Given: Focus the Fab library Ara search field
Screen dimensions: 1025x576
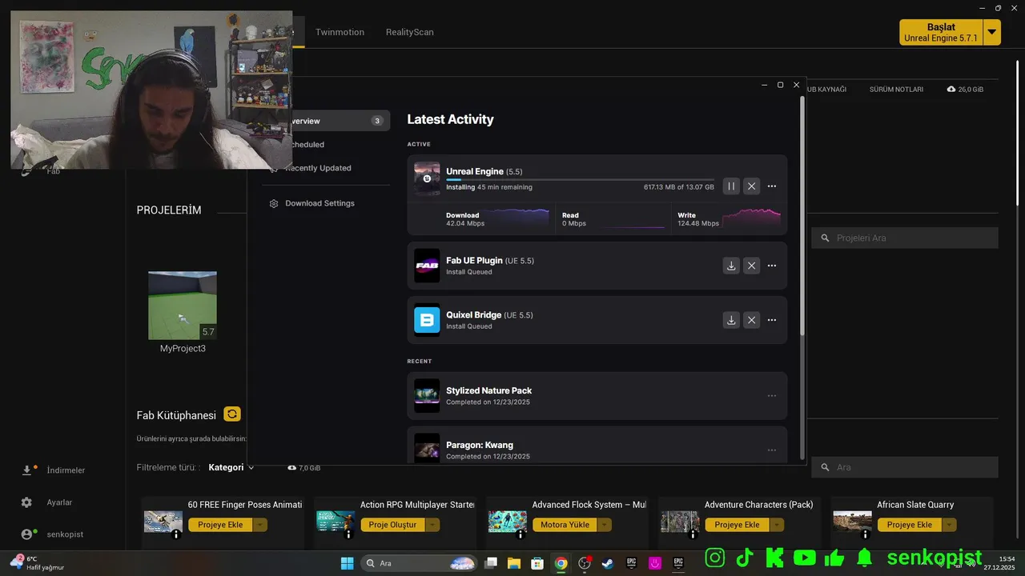Looking at the screenshot, I should (x=905, y=467).
